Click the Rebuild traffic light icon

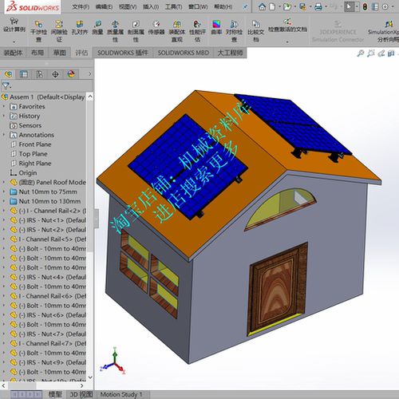[x=365, y=6]
